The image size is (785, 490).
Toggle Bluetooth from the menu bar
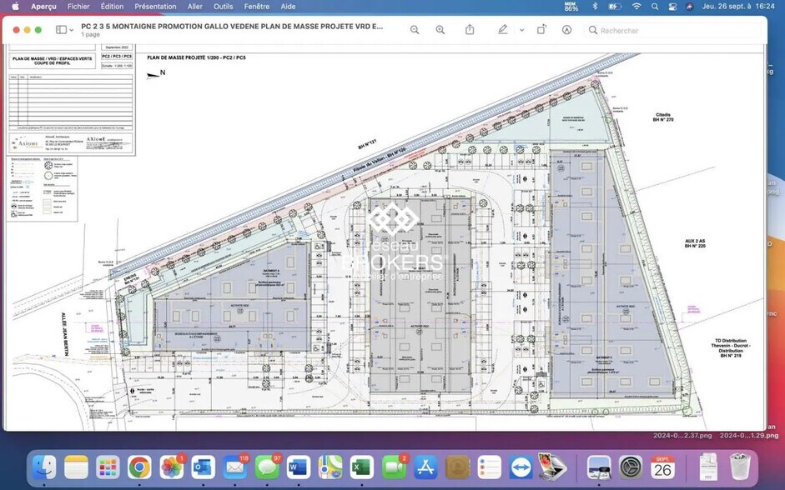tap(595, 6)
